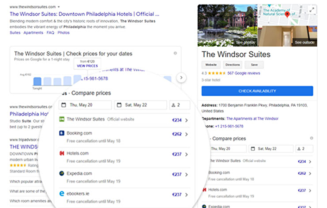
Task: Change side panel guest count field
Action: coord(304,149)
